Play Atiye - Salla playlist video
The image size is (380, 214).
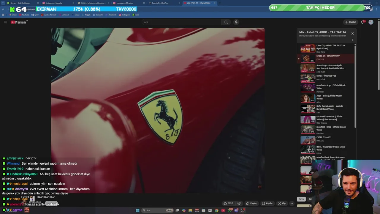click(326, 98)
